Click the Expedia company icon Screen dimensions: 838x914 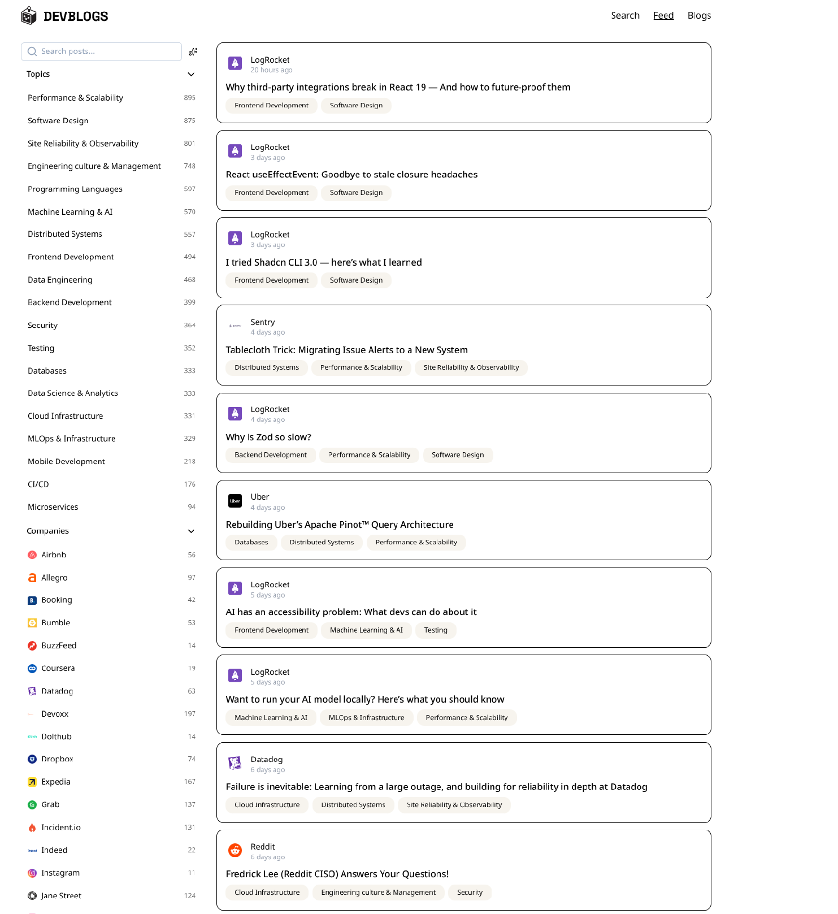pyautogui.click(x=32, y=782)
